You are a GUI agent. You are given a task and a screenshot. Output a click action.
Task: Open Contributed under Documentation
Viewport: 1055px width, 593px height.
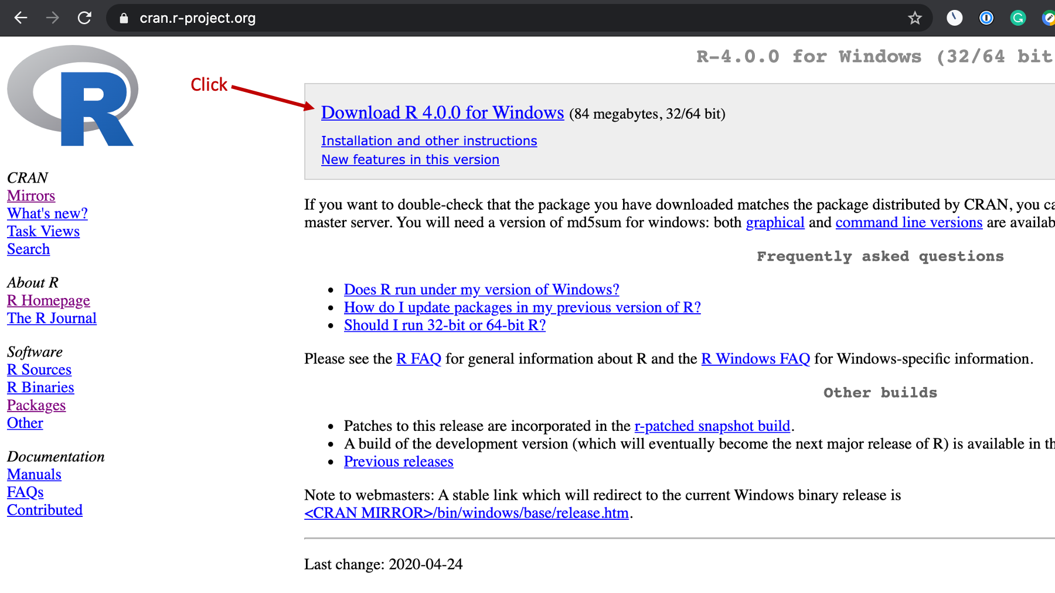[45, 510]
